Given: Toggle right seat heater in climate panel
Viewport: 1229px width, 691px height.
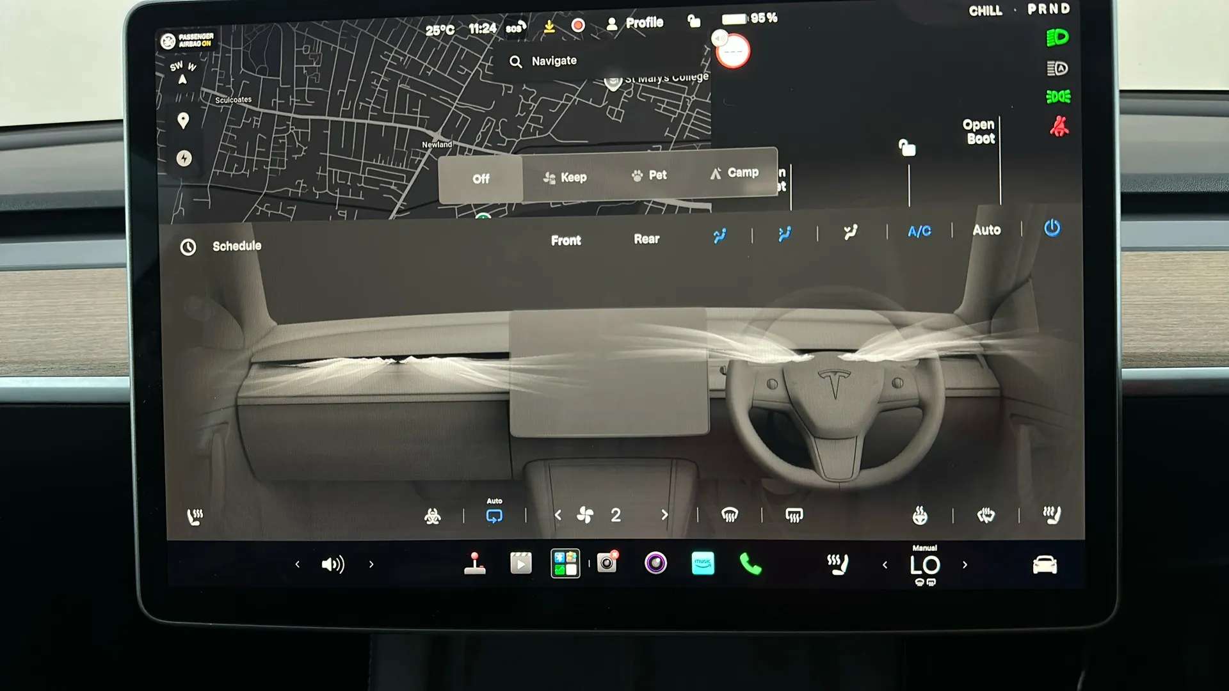Looking at the screenshot, I should point(1051,514).
